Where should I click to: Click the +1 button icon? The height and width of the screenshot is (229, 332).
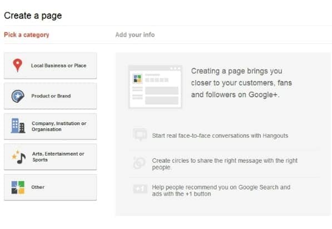(140, 188)
